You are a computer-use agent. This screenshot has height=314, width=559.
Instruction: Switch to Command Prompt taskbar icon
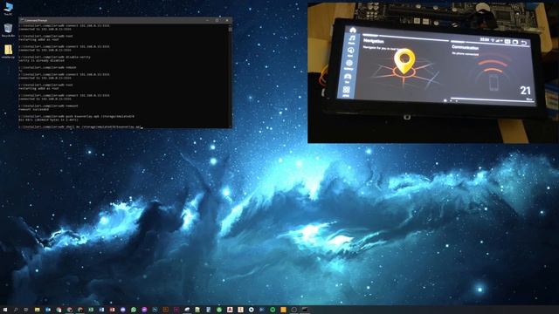(x=305, y=310)
